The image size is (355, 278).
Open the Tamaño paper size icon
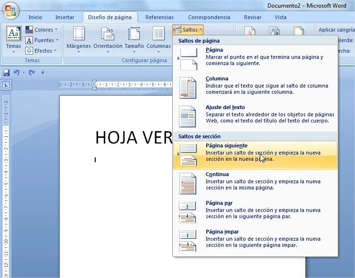[x=134, y=33]
